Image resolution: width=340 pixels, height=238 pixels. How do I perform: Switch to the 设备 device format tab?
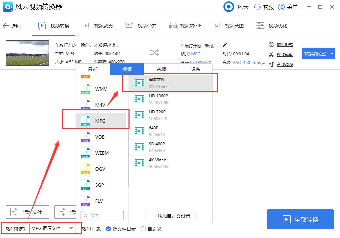[195, 69]
